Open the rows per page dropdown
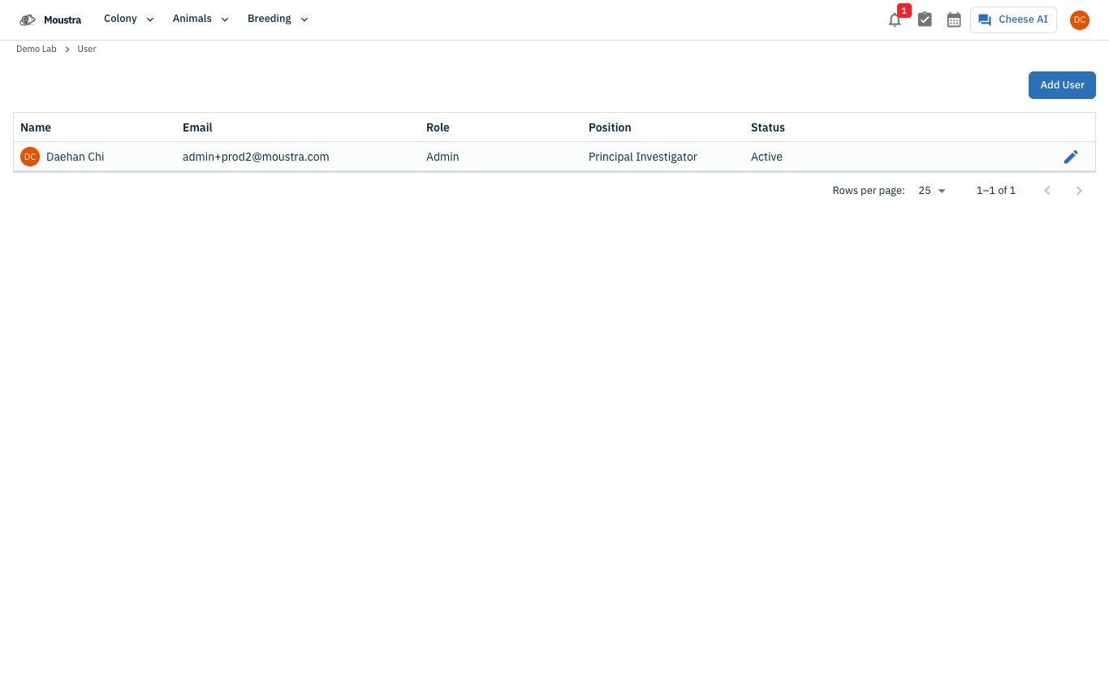Screen dimensions: 1109x693 [x=932, y=191]
